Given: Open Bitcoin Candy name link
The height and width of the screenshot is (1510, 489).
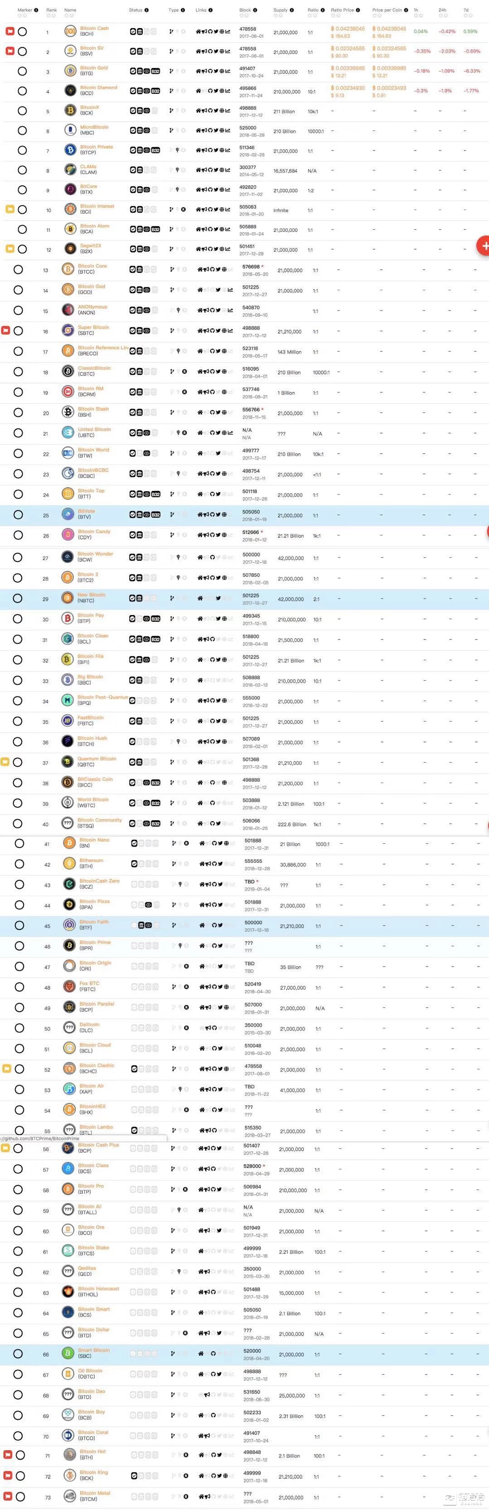Looking at the screenshot, I should [x=94, y=531].
